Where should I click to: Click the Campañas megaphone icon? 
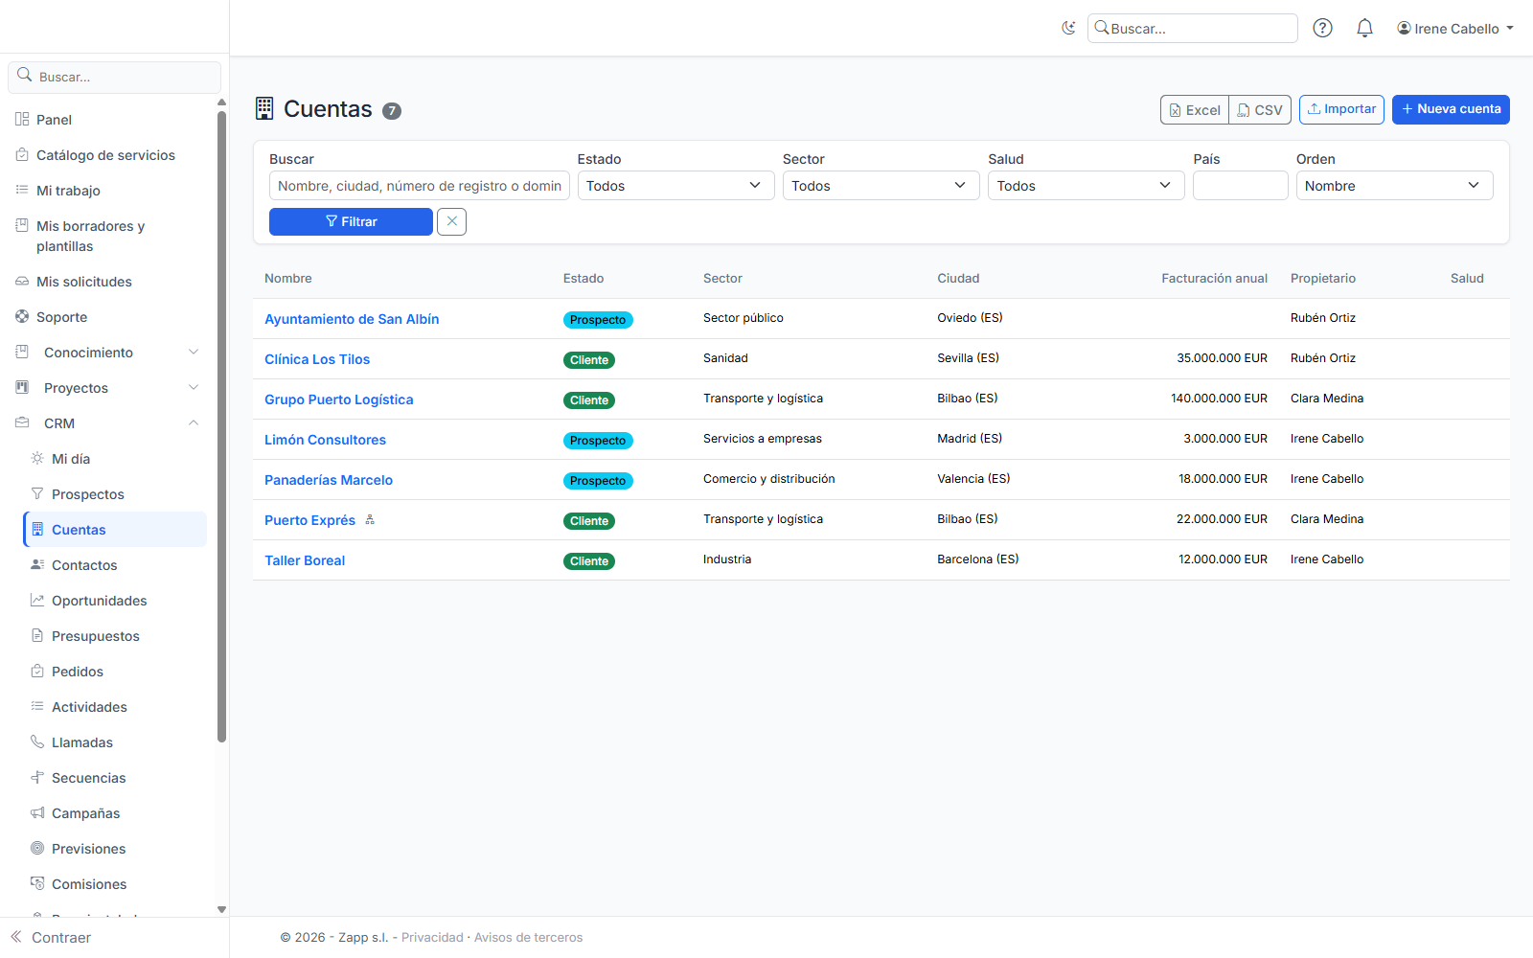click(x=37, y=812)
